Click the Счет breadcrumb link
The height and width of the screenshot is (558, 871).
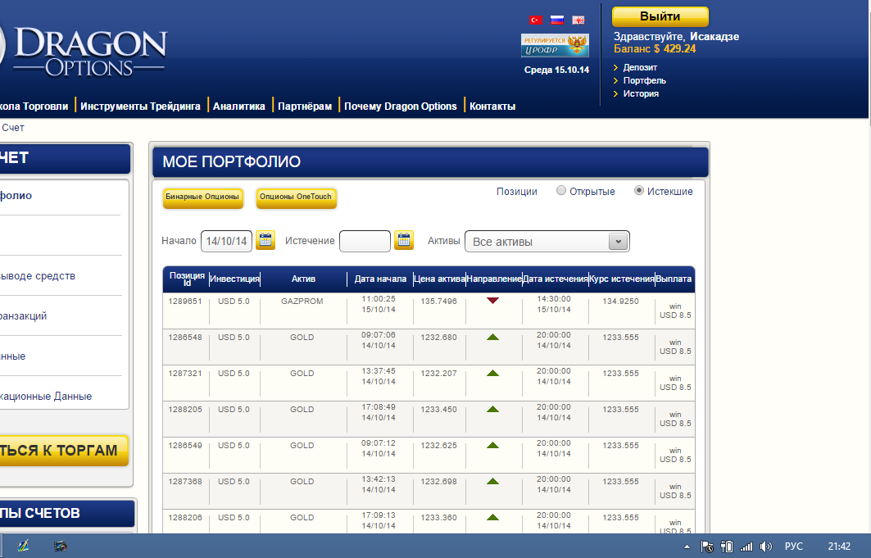tap(13, 128)
